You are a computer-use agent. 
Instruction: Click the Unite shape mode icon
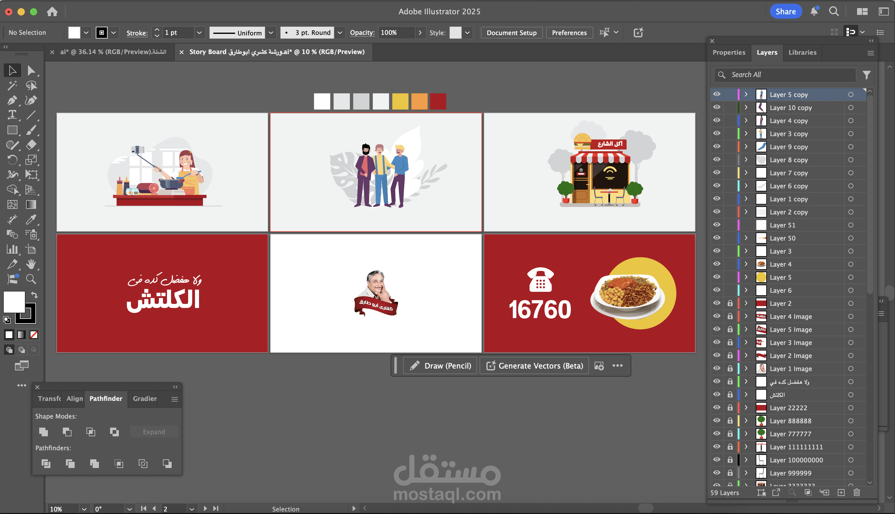[x=44, y=432]
